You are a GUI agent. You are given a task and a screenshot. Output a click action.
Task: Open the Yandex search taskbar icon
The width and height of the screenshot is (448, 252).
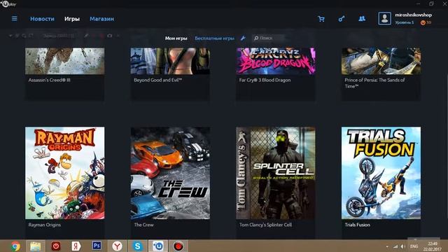coord(76,246)
